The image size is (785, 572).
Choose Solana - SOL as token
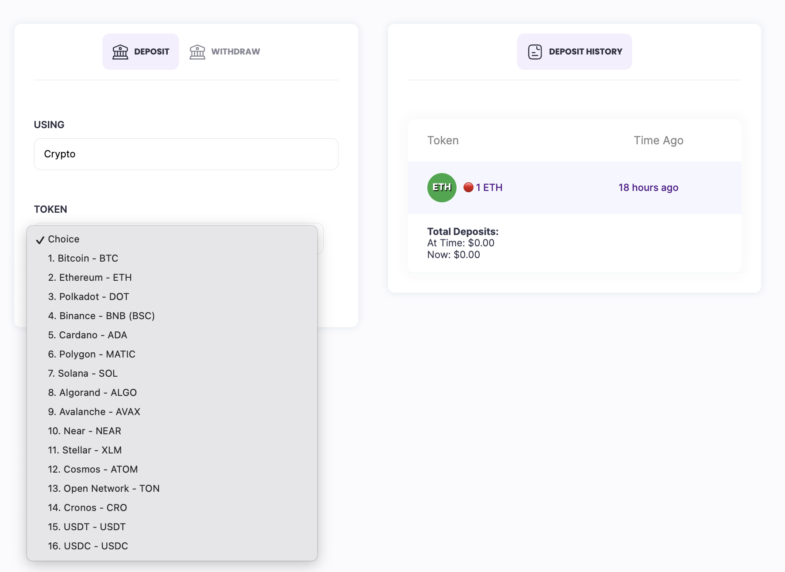pyautogui.click(x=83, y=373)
